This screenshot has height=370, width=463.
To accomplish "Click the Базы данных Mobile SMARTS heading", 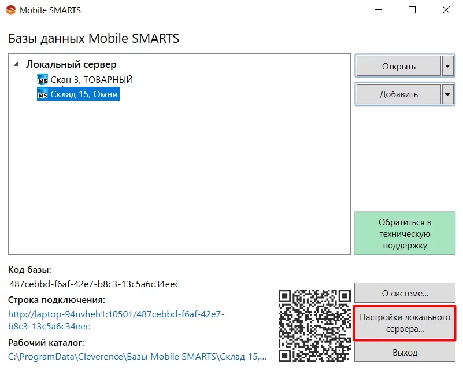I will (x=94, y=38).
